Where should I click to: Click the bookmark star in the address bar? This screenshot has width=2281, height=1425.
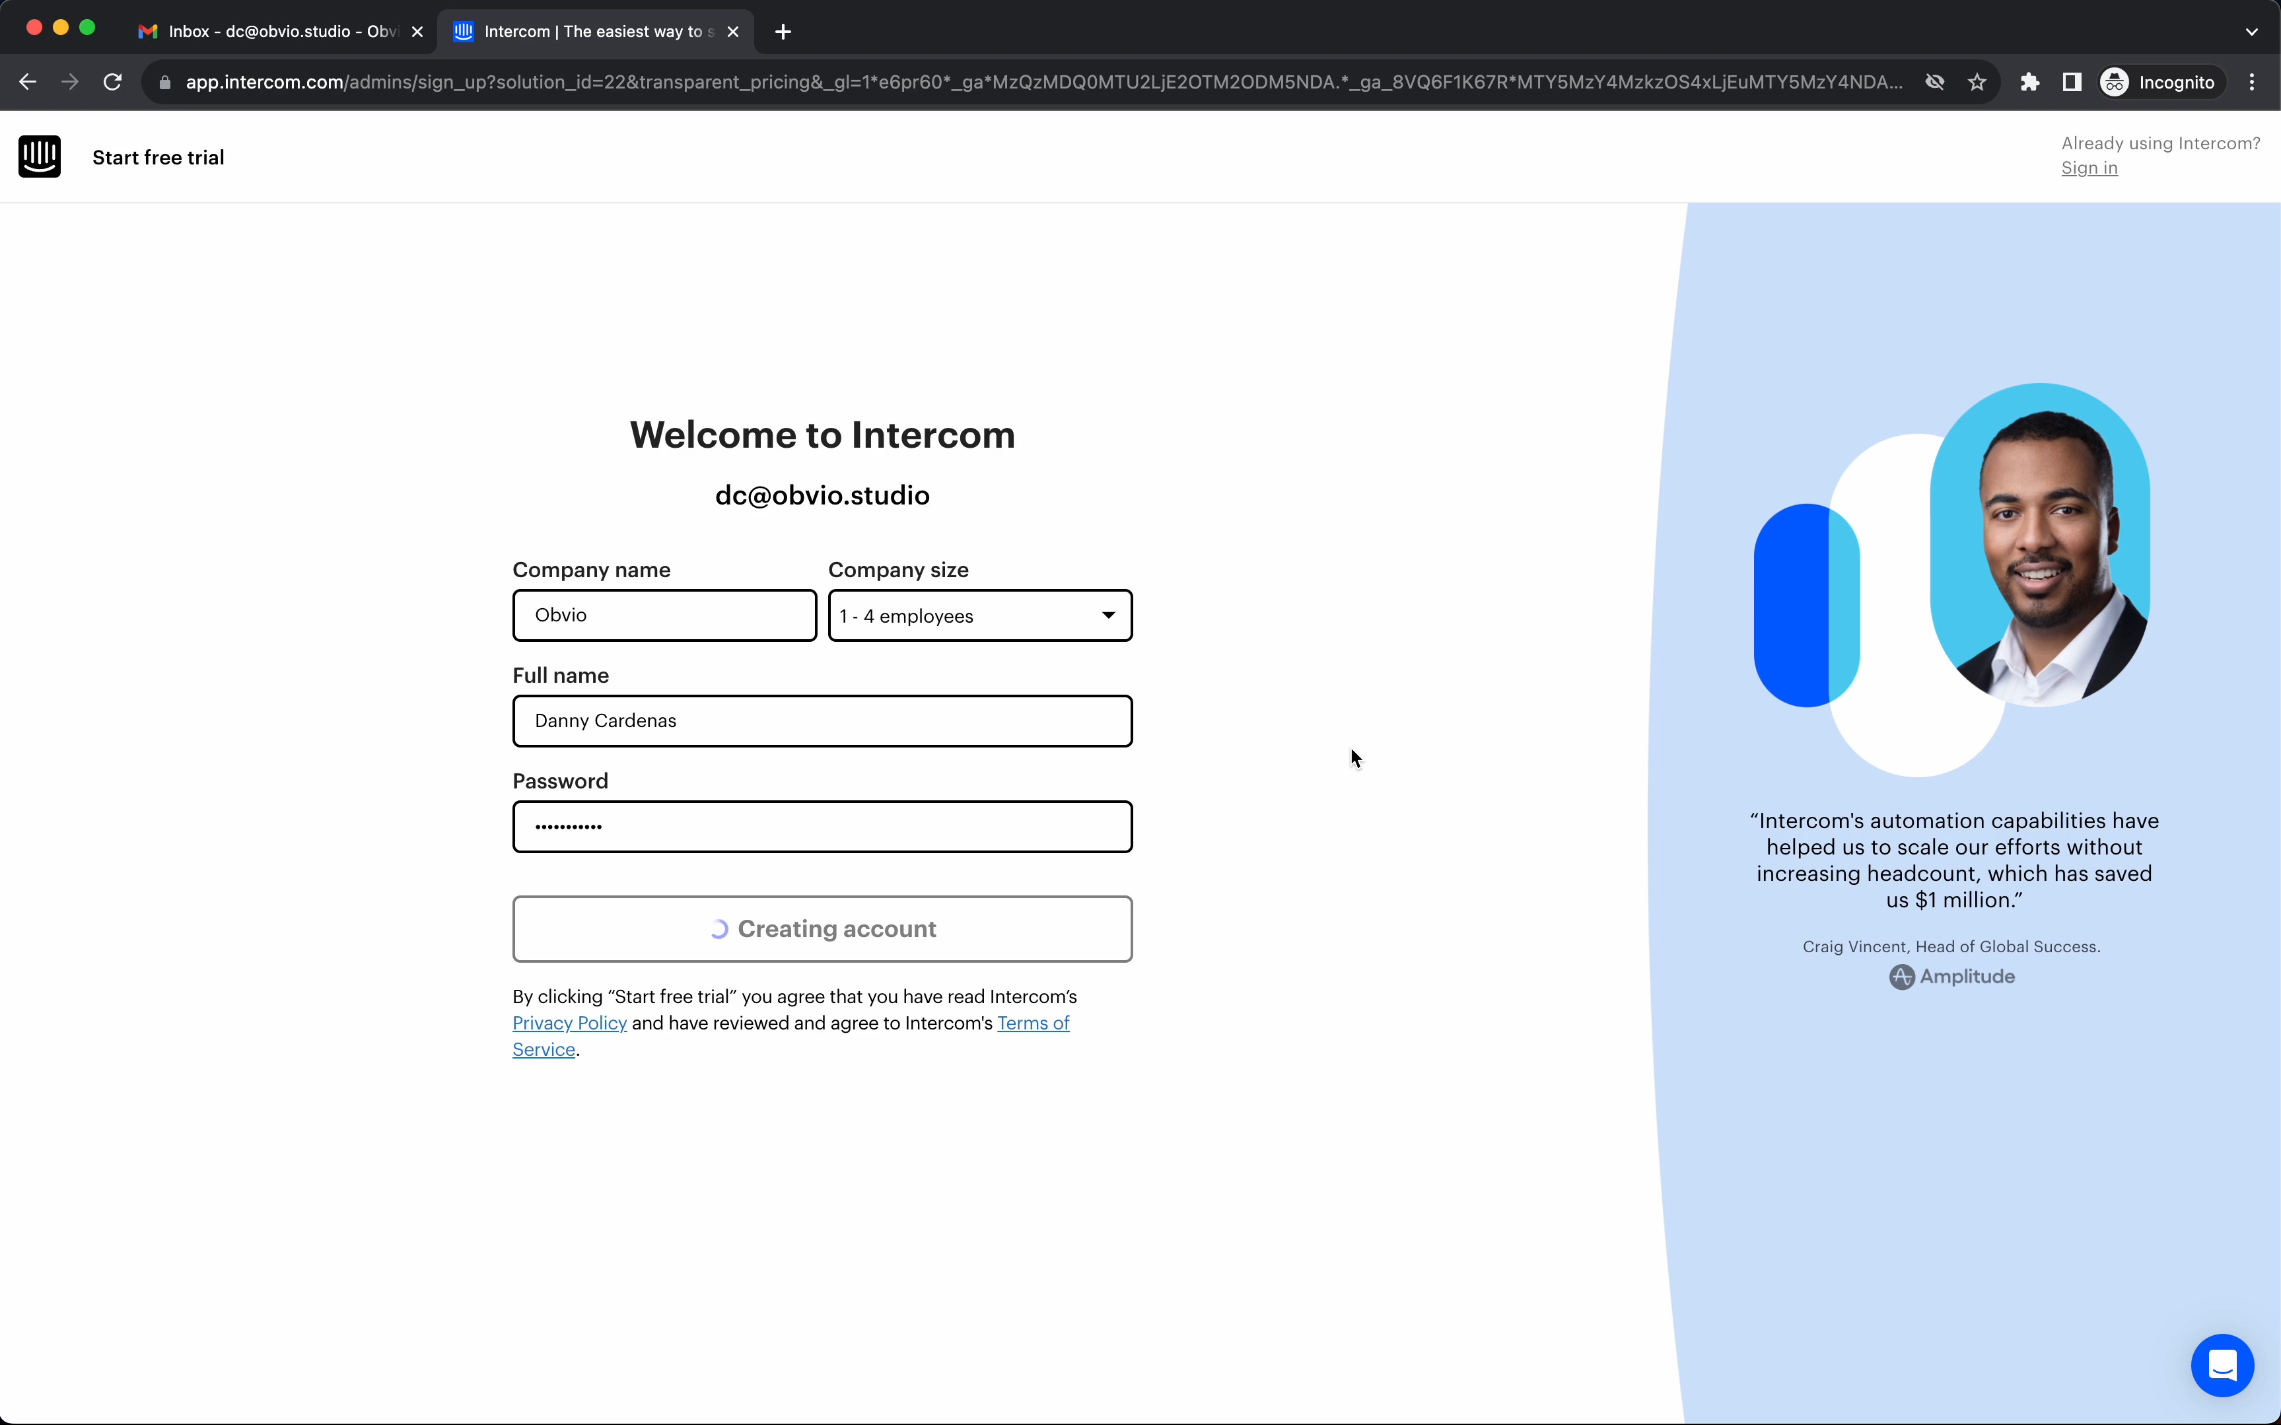[x=1977, y=82]
